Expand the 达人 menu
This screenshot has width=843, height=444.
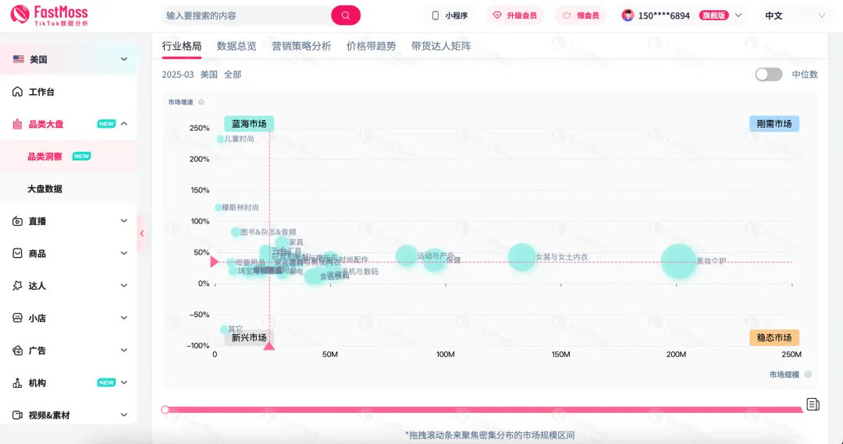point(124,286)
